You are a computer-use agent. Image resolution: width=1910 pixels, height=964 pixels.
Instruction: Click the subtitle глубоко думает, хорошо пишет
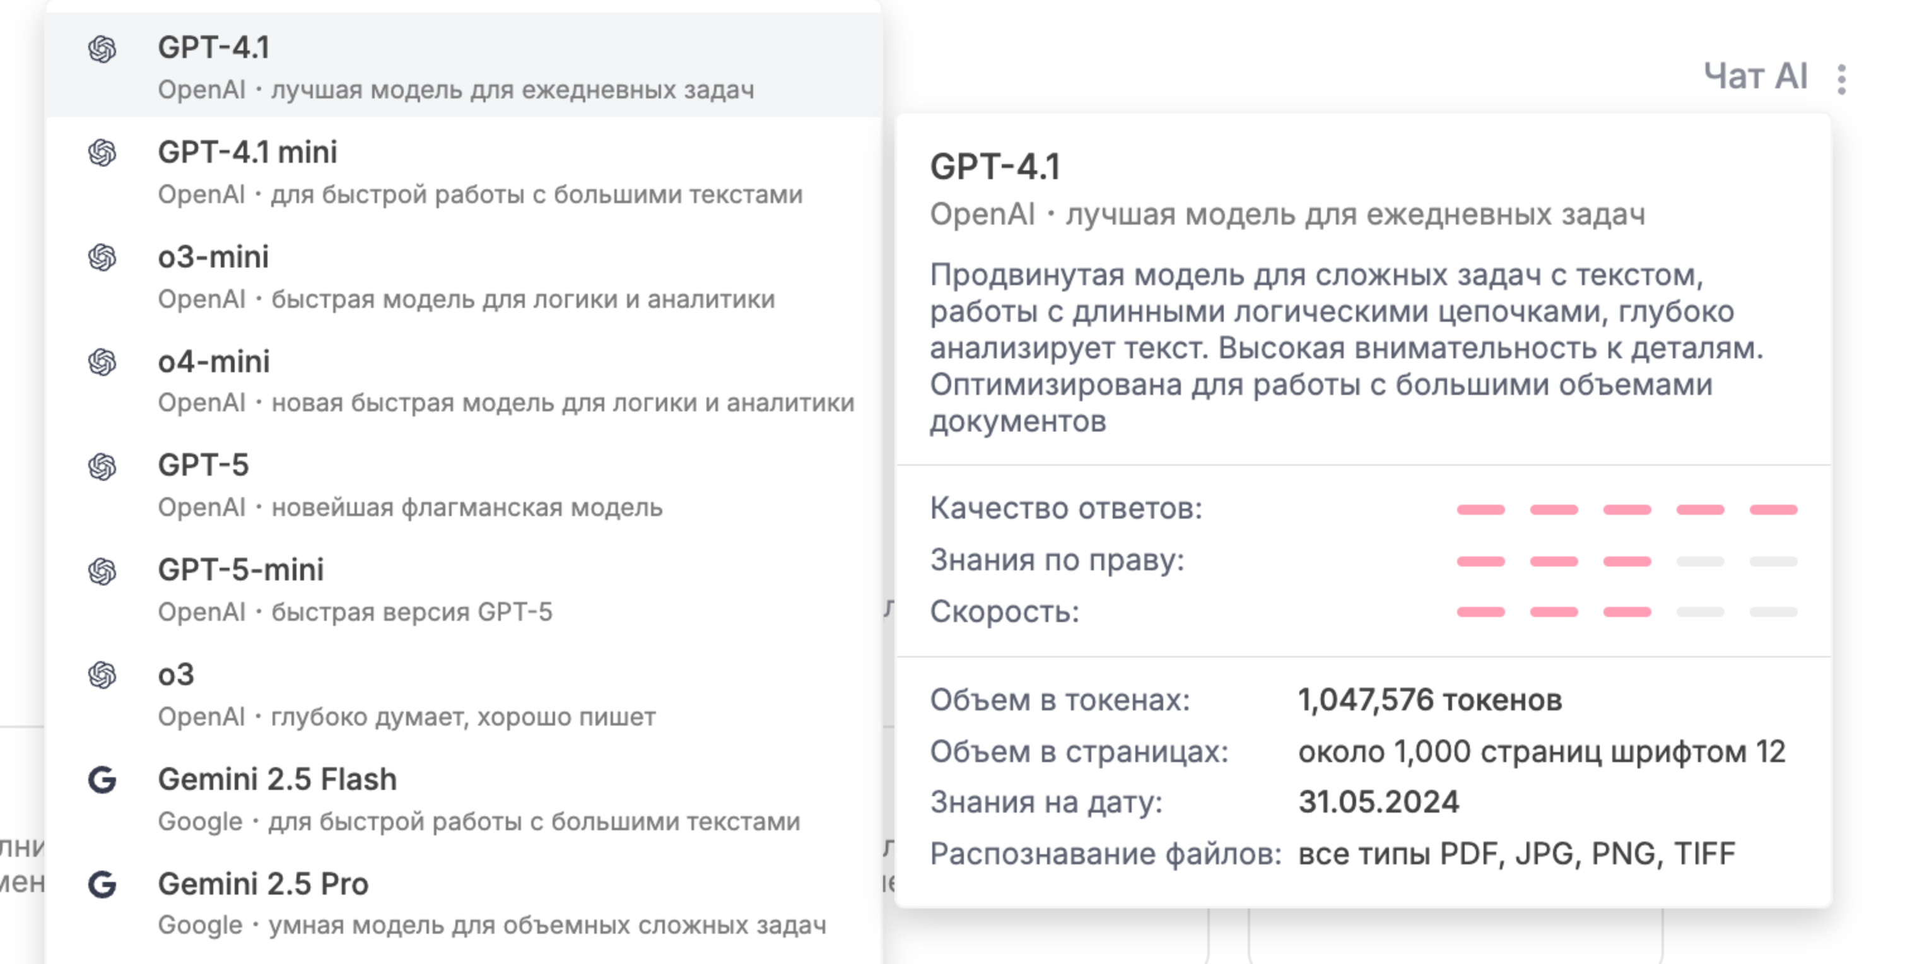464,717
